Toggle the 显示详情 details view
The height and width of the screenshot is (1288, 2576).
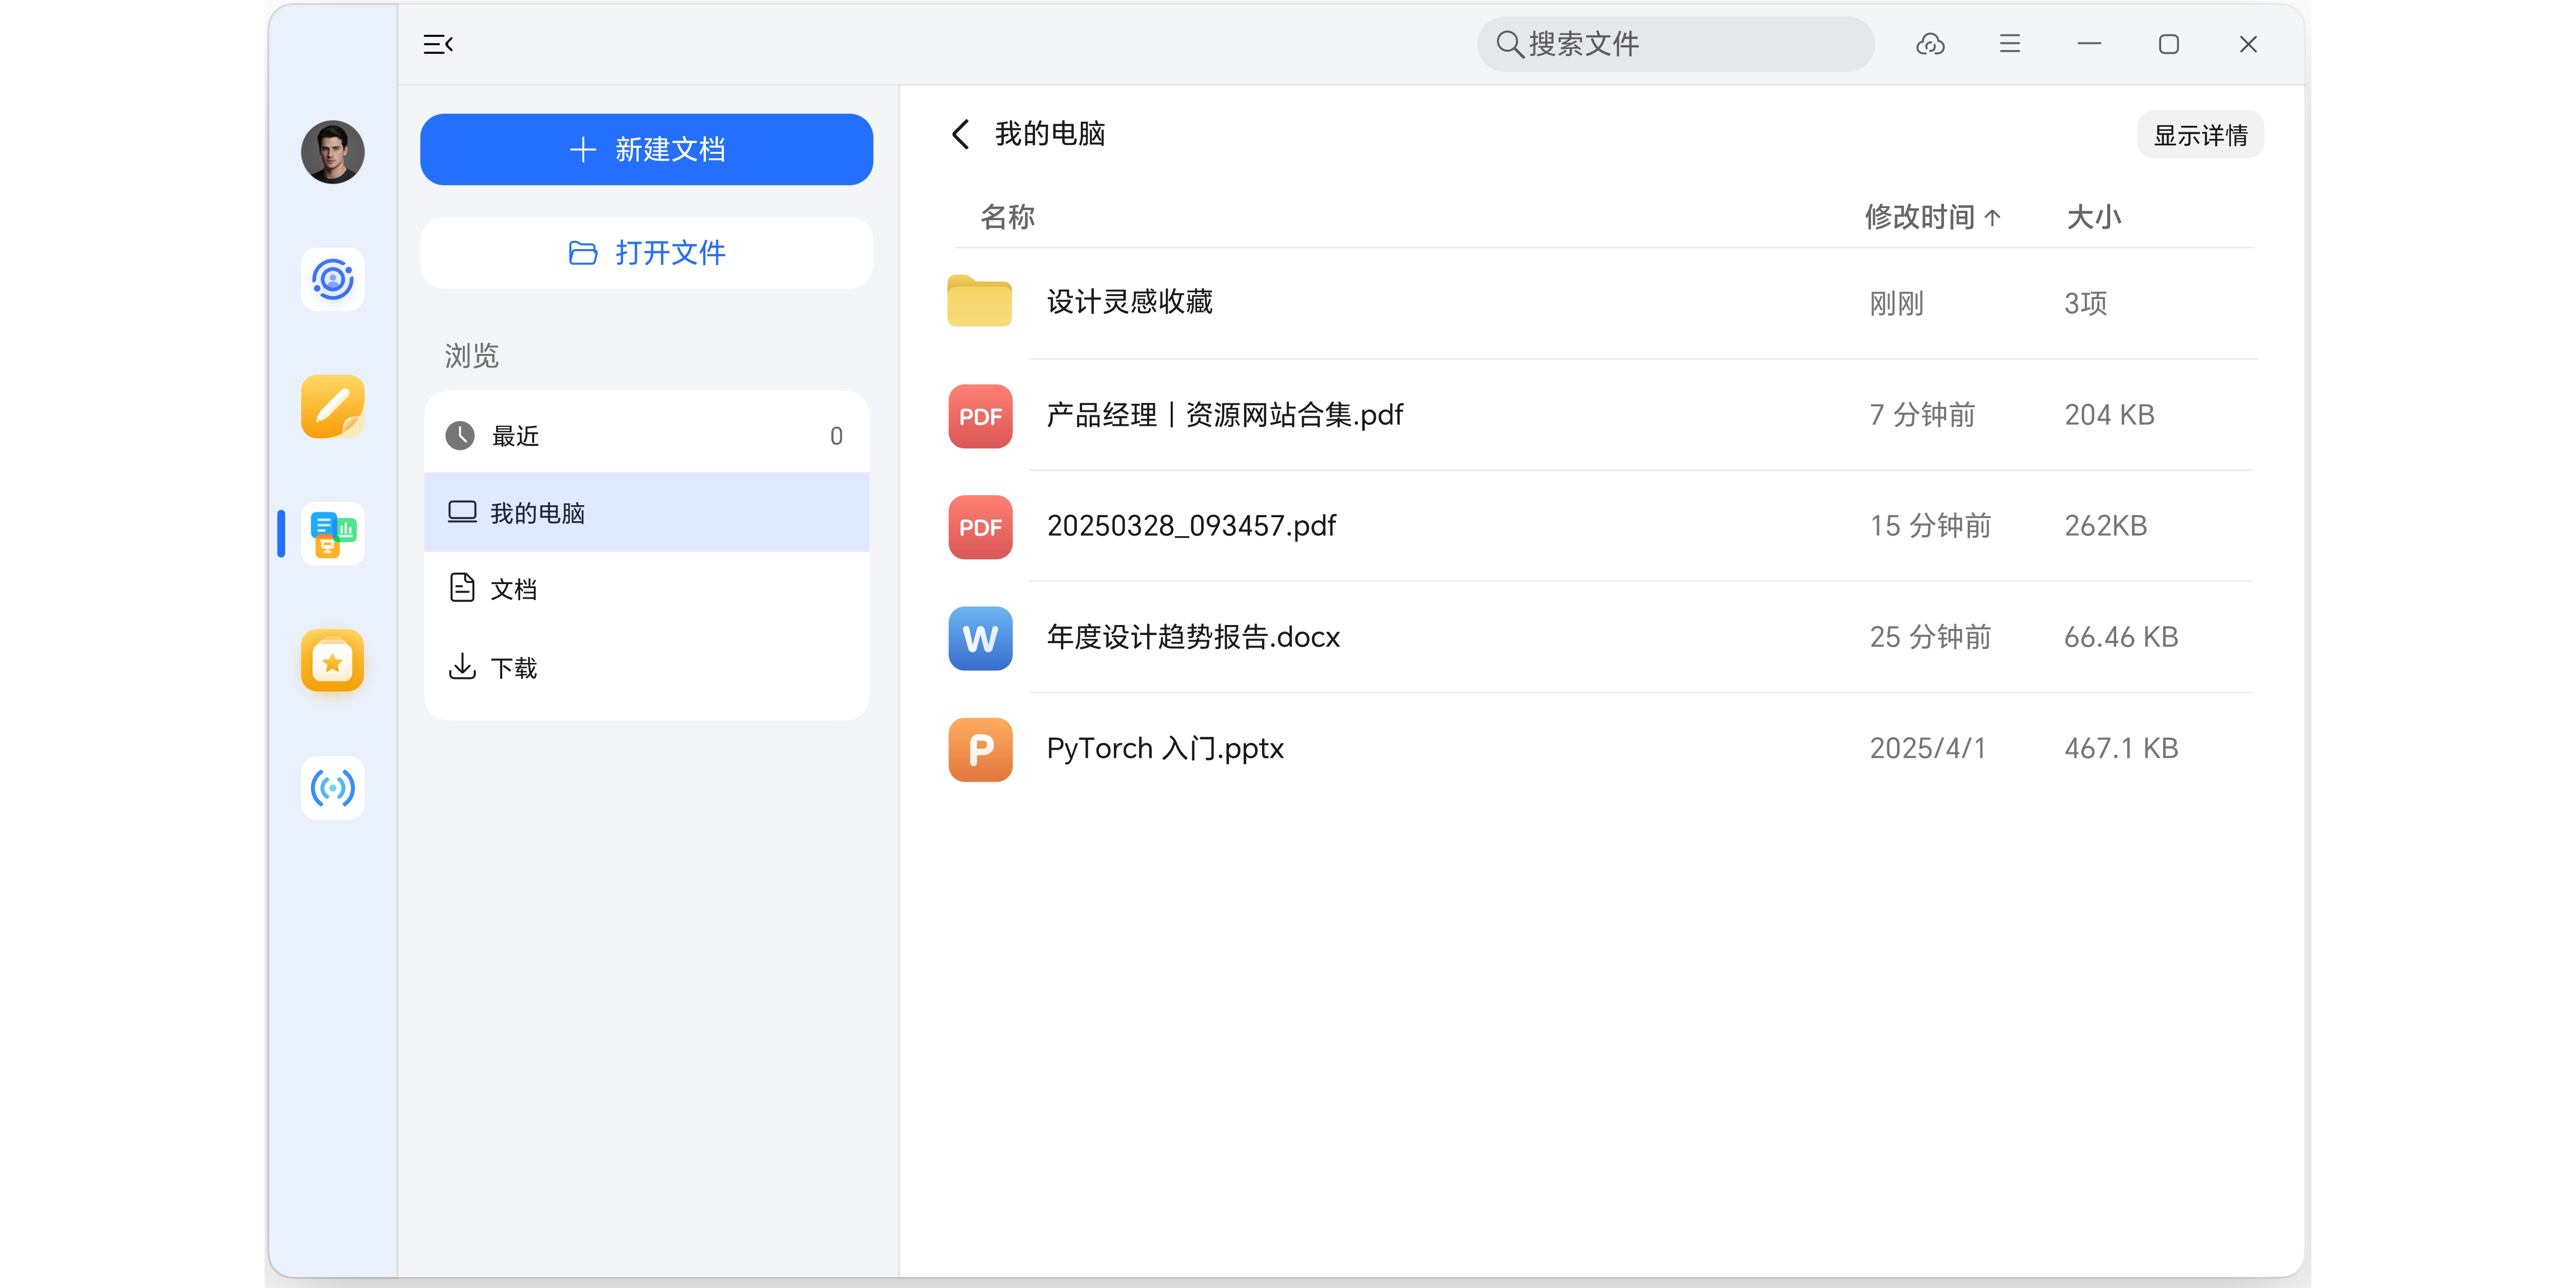click(2200, 135)
